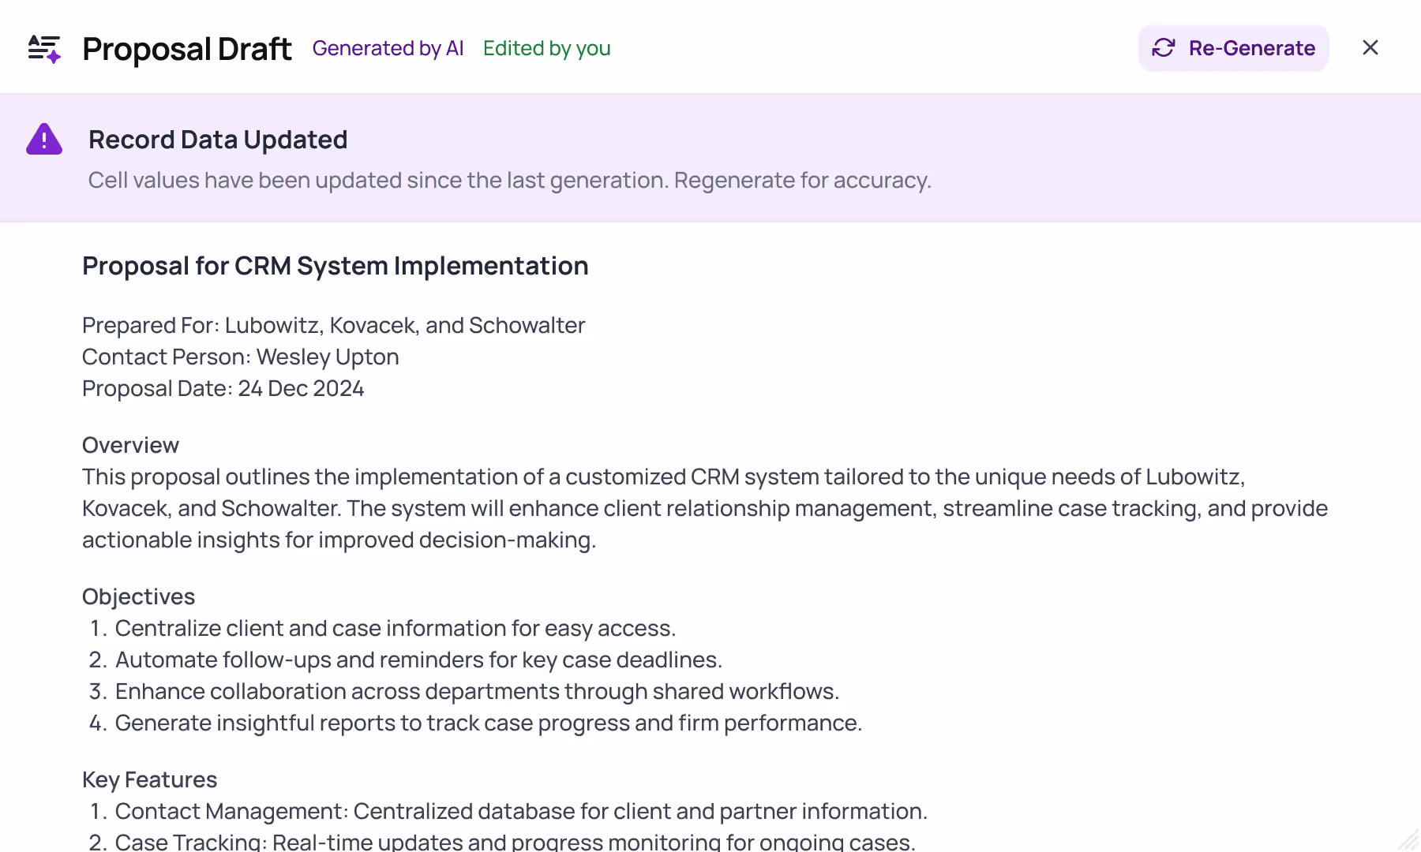
Task: Click the Re-Generate button
Action: click(x=1233, y=48)
